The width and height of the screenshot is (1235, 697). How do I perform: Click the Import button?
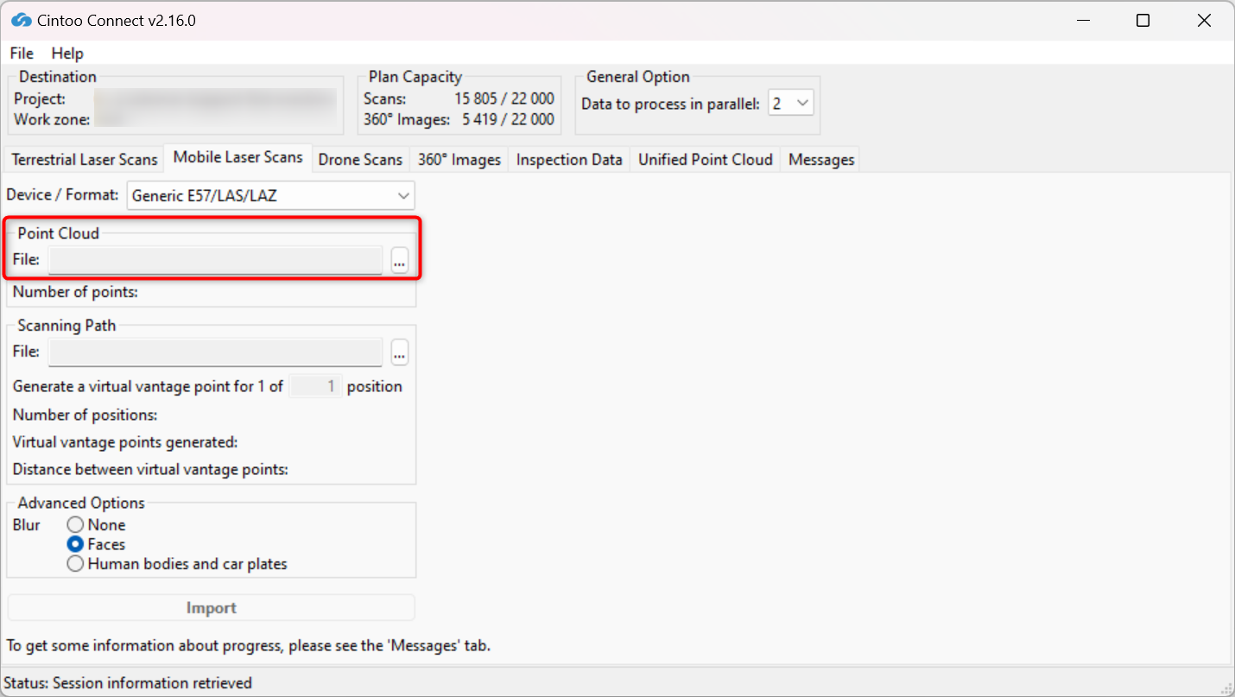(212, 608)
